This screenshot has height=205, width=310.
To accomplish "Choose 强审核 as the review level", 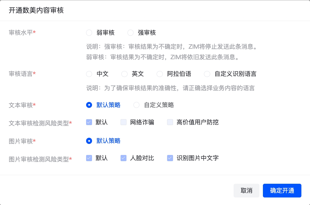I will click(131, 33).
